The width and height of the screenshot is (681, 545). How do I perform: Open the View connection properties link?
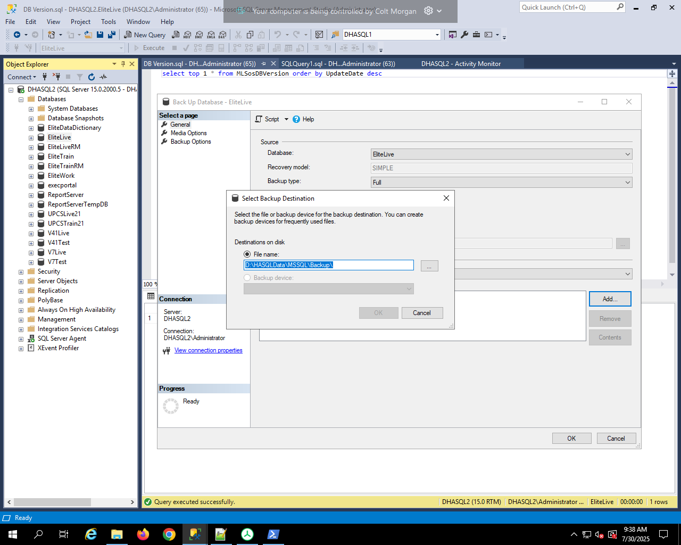click(208, 350)
